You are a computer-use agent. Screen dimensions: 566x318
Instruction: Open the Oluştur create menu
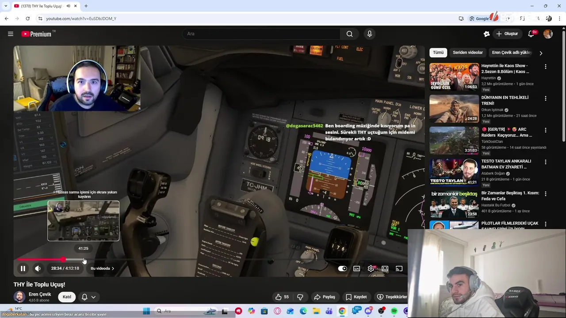tap(507, 34)
